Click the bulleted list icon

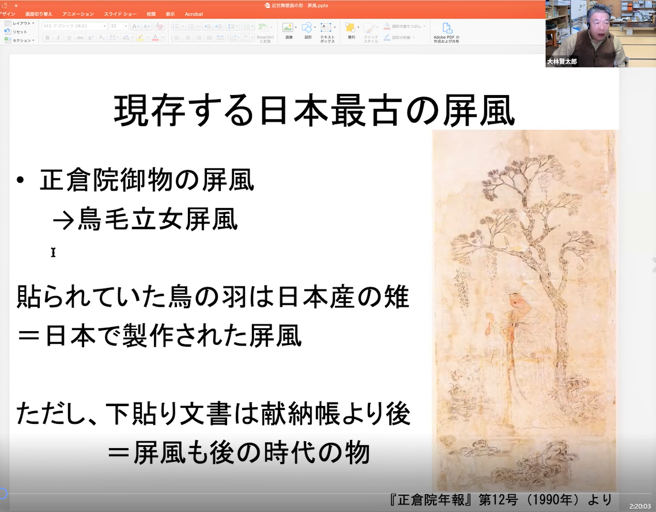click(178, 26)
